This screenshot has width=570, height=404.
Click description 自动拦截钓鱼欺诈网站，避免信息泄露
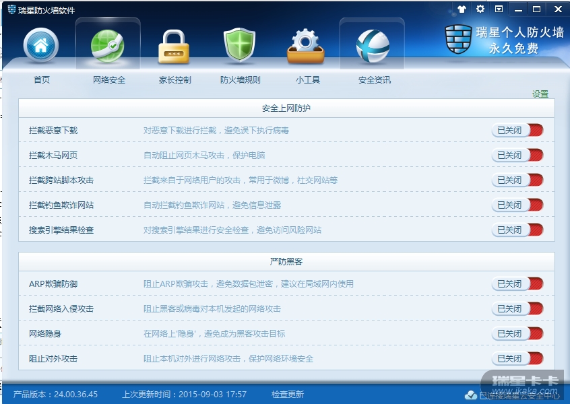pos(212,205)
